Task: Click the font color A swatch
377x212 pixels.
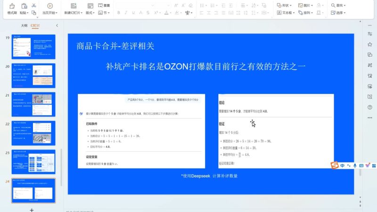Action: tap(166, 13)
